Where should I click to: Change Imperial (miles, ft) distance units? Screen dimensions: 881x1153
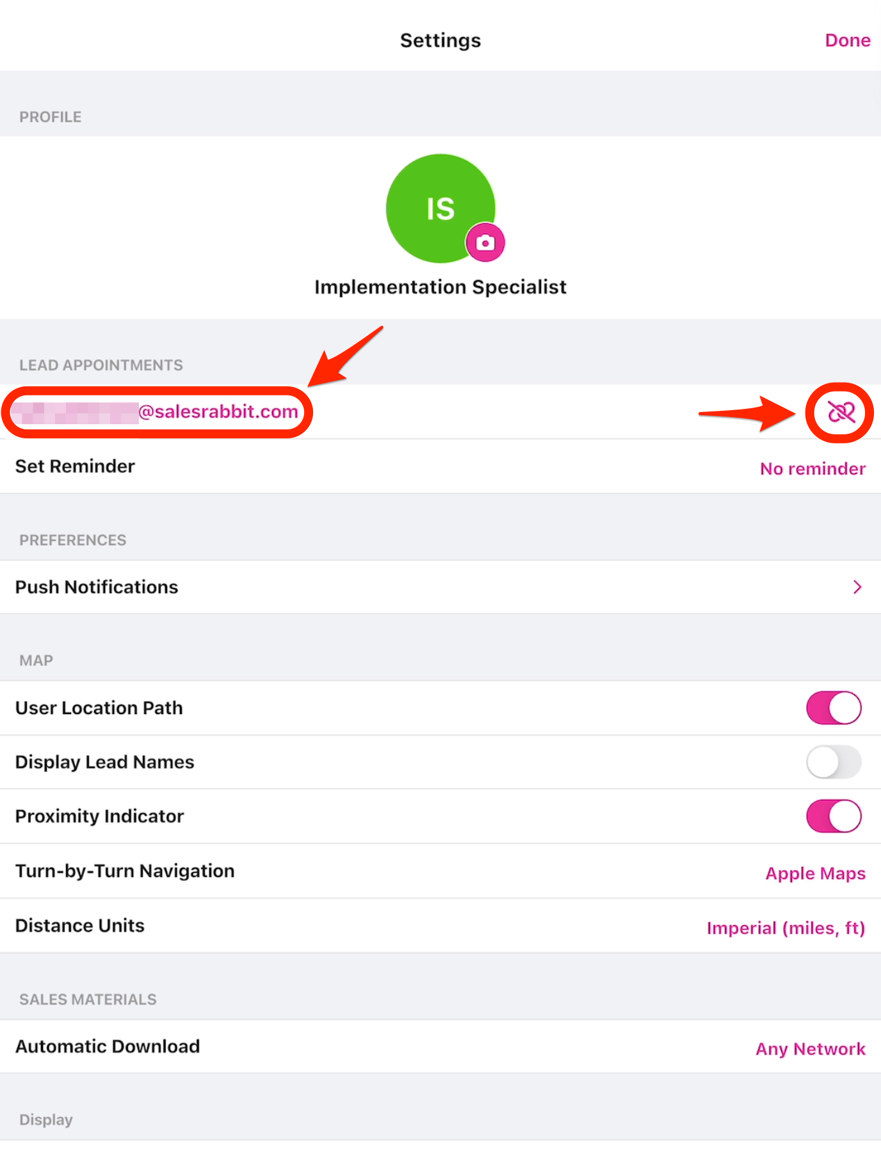[786, 928]
